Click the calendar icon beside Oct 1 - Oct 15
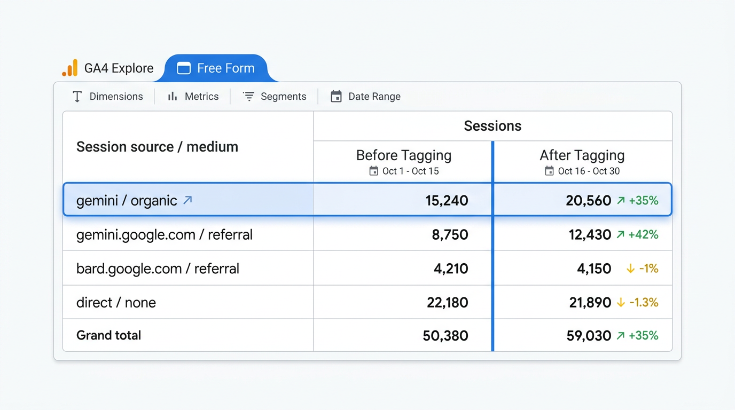The width and height of the screenshot is (735, 410). [374, 171]
